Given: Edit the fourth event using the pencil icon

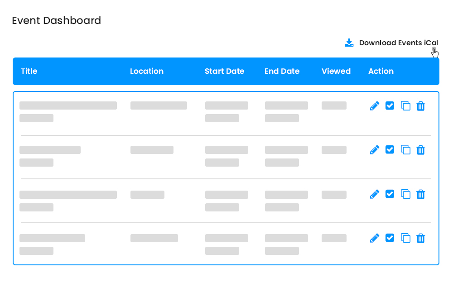Looking at the screenshot, I should tap(375, 238).
